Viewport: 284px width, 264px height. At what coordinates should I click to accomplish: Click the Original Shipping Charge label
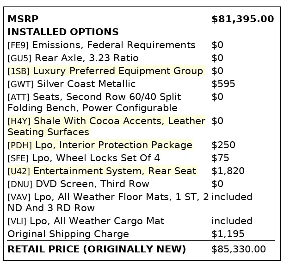click(68, 234)
